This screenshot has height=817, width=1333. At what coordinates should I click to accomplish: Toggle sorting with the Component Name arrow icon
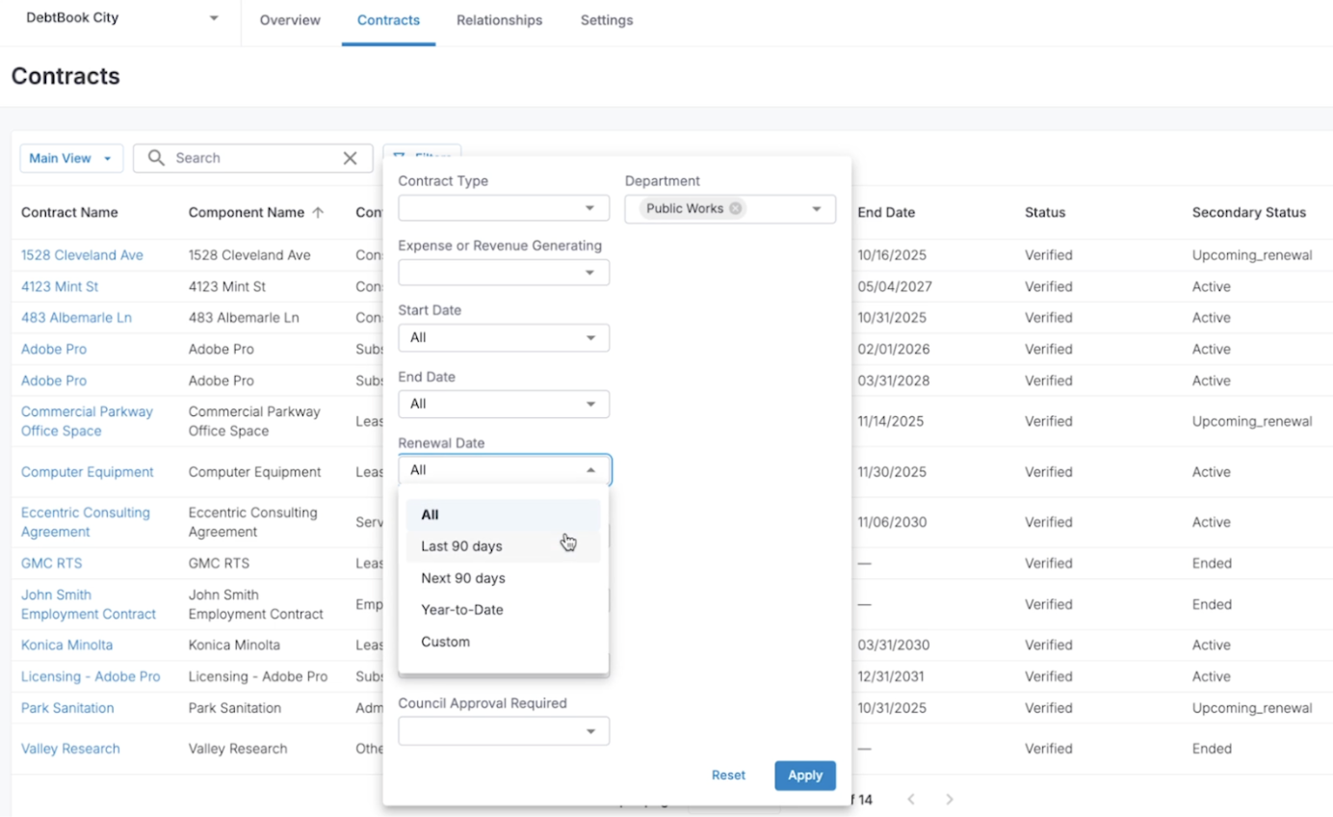[318, 212]
